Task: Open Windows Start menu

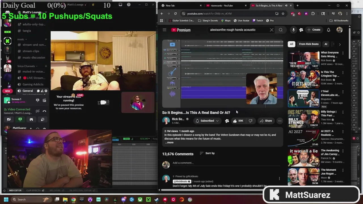Action: [x=6, y=199]
